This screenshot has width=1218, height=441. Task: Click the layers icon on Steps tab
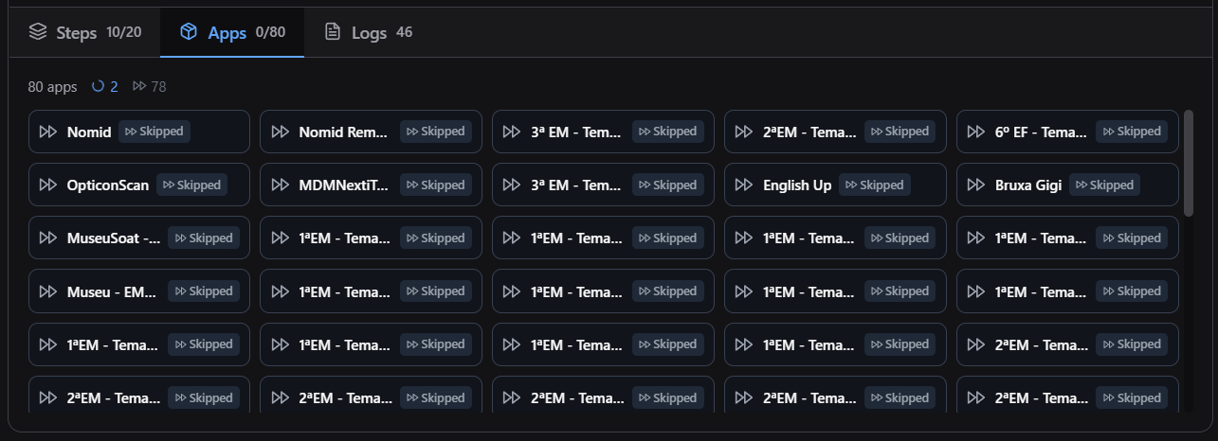(38, 33)
